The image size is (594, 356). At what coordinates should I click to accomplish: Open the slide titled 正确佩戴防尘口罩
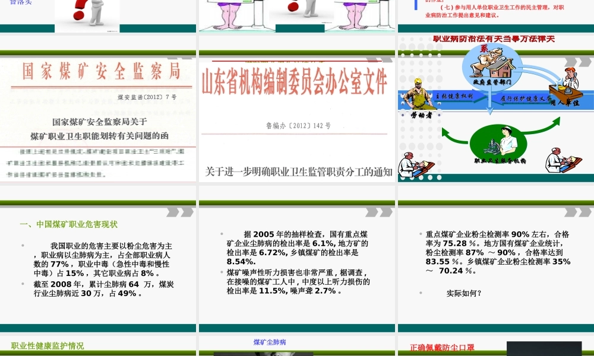496,346
